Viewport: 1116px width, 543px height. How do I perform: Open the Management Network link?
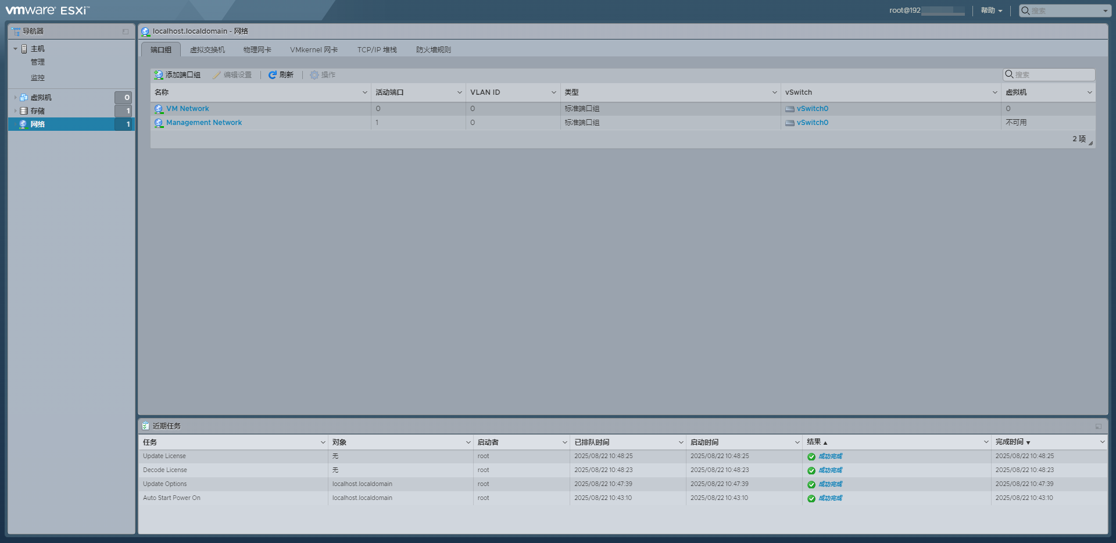point(204,122)
